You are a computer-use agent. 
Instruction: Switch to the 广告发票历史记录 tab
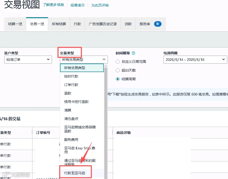tap(103, 24)
